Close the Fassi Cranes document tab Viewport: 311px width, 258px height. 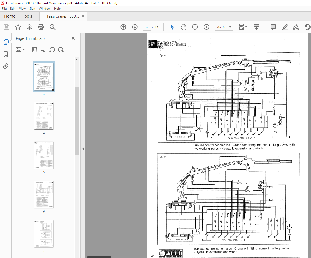[x=83, y=16]
